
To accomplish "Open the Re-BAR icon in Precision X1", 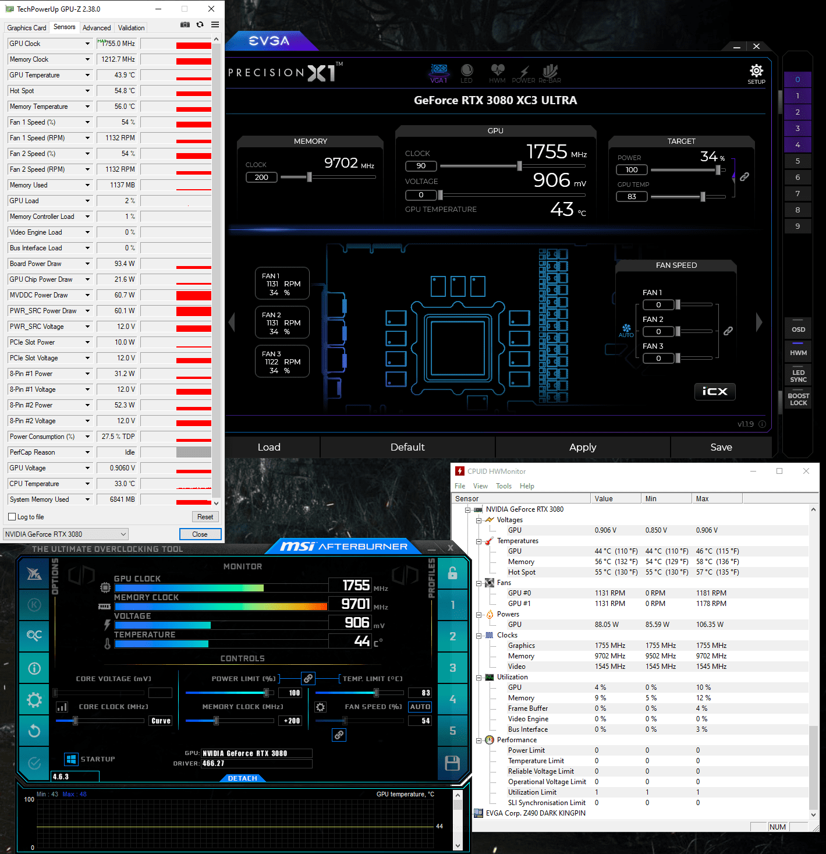I will pos(550,73).
